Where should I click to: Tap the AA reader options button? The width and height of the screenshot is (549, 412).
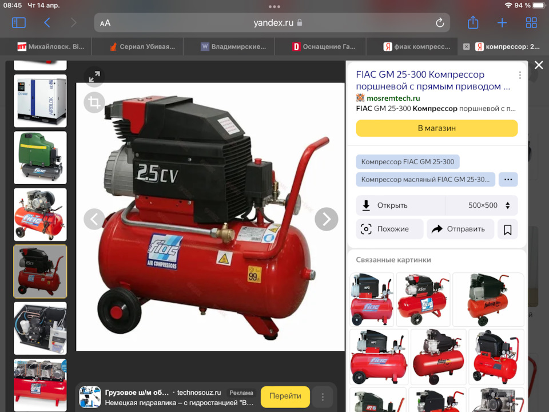pos(105,23)
